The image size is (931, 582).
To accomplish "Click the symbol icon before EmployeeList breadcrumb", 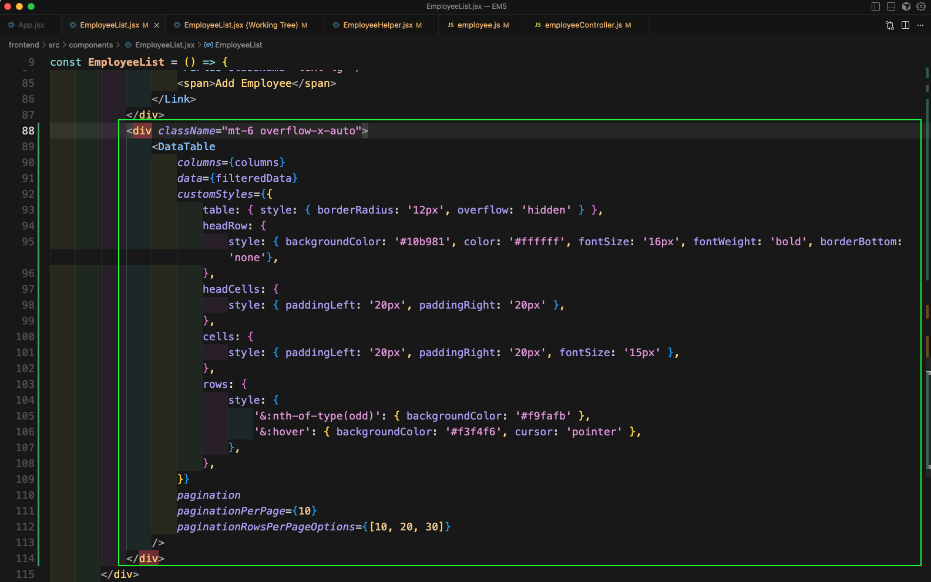I will [209, 45].
